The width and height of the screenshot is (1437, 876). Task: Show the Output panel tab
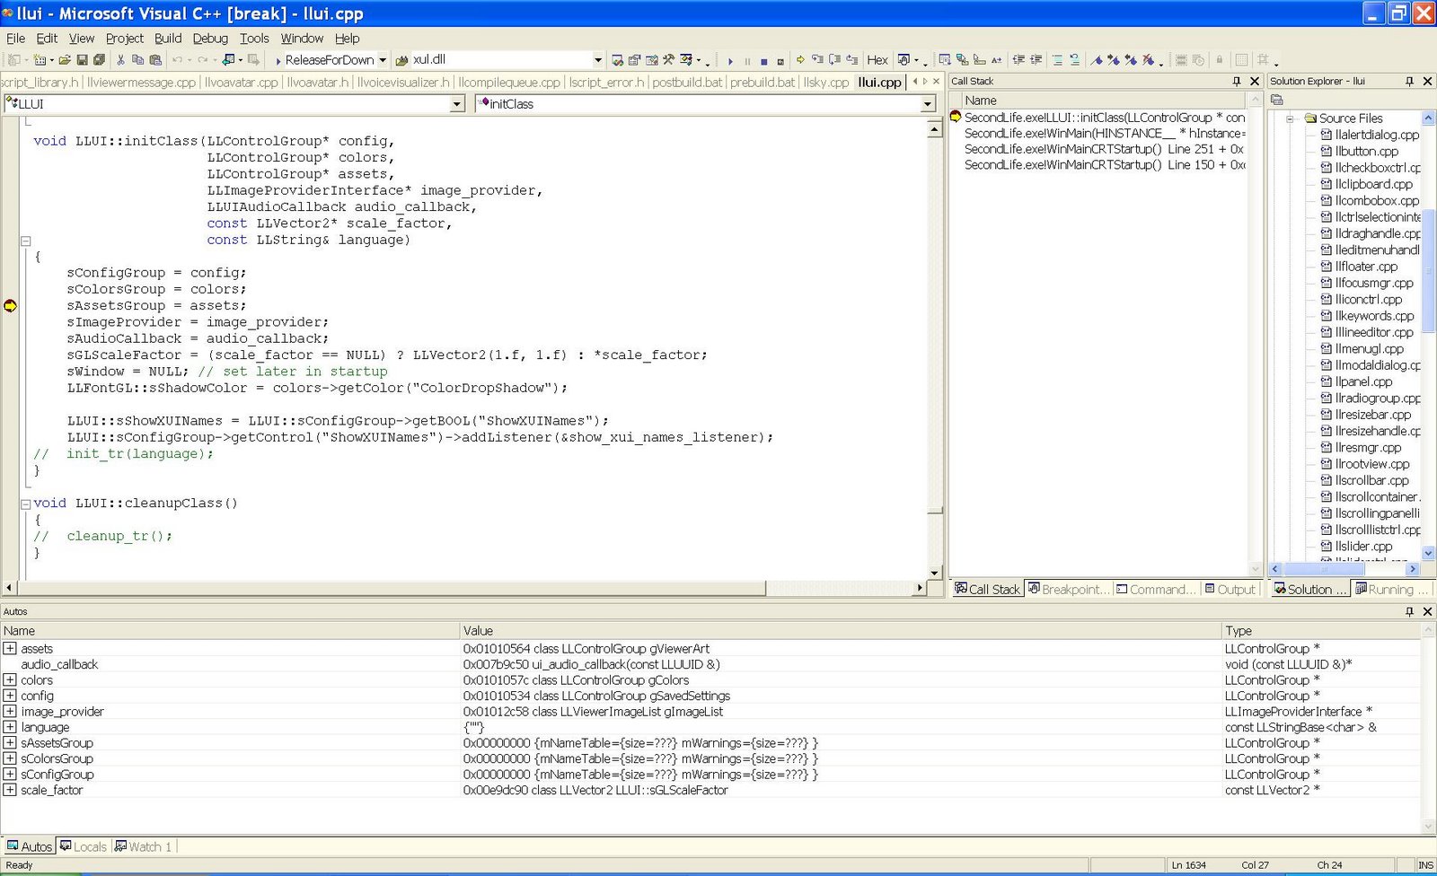click(1230, 589)
